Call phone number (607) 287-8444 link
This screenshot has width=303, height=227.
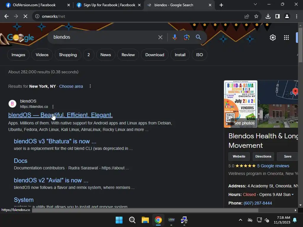[x=258, y=203]
